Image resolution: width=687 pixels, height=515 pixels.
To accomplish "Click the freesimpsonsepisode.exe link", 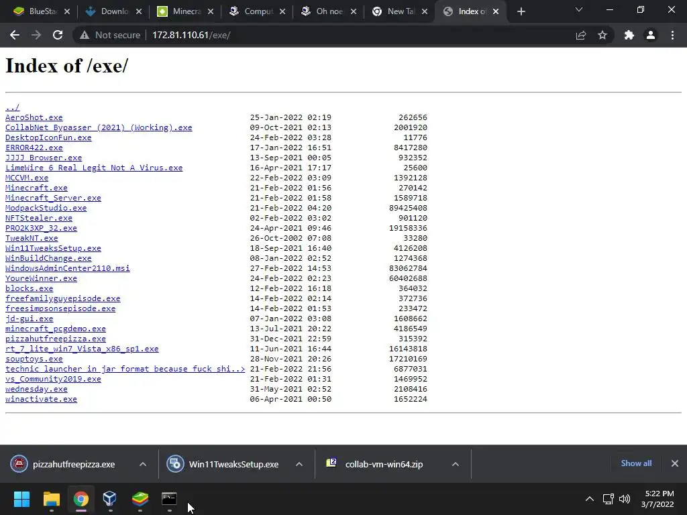I will pyautogui.click(x=60, y=308).
